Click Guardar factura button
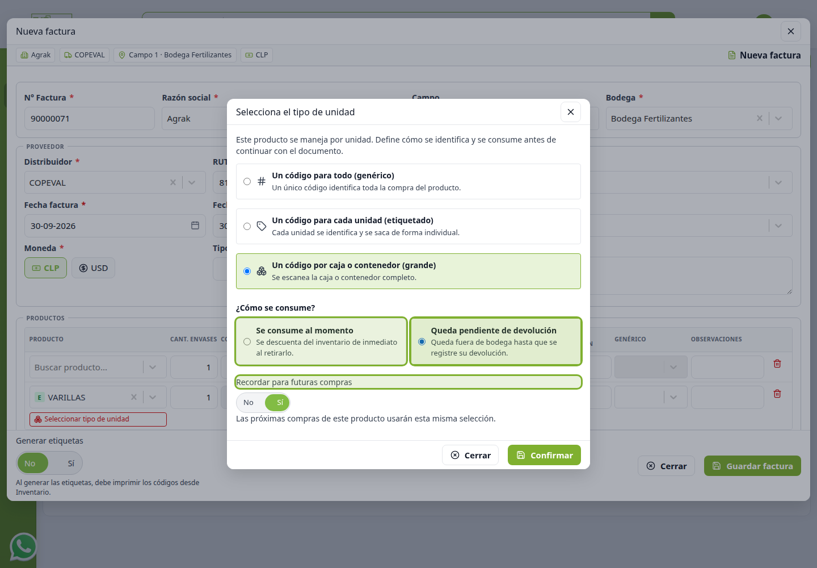This screenshot has width=817, height=568. click(752, 466)
